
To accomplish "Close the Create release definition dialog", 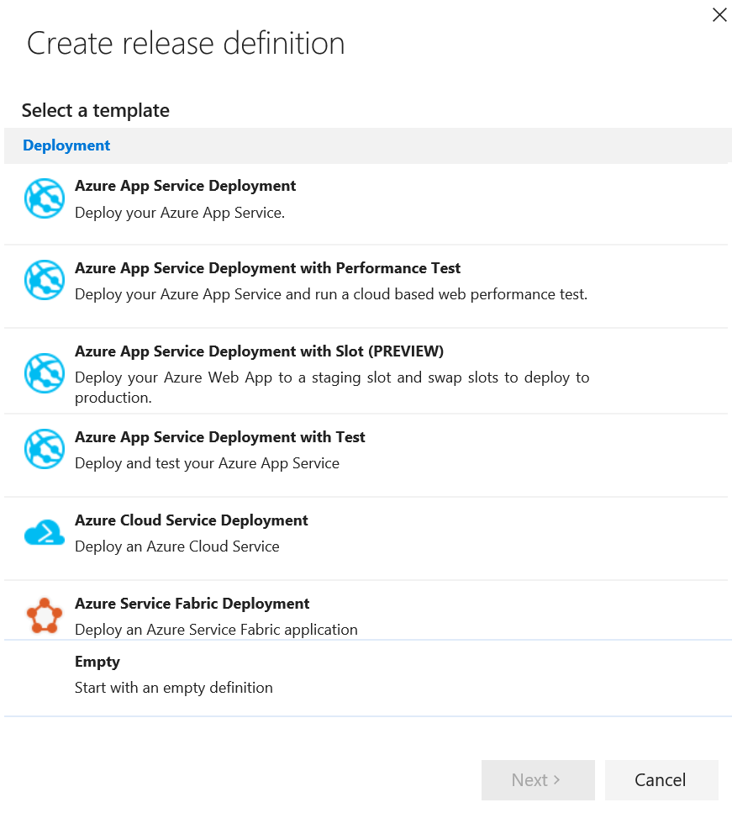I will (x=719, y=14).
